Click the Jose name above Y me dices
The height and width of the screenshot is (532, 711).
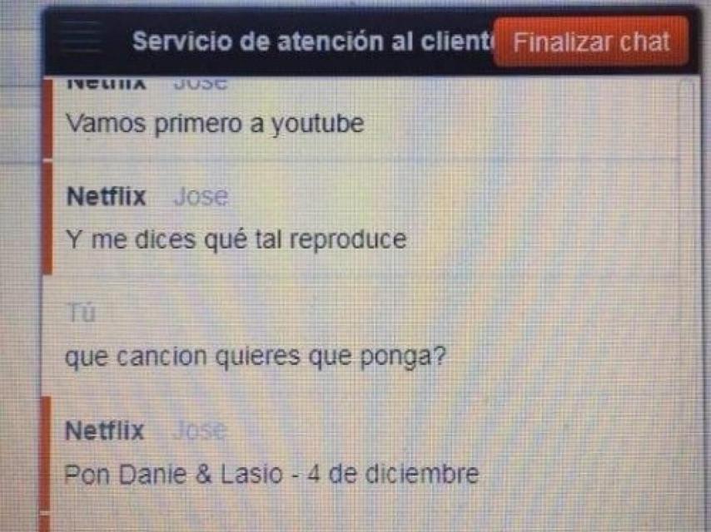click(201, 196)
